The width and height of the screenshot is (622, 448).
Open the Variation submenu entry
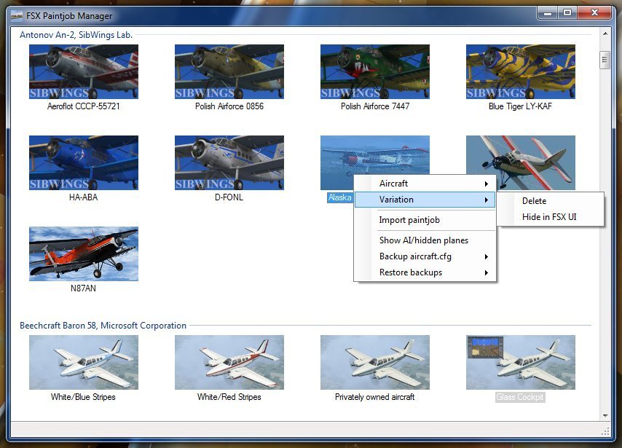coord(425,200)
